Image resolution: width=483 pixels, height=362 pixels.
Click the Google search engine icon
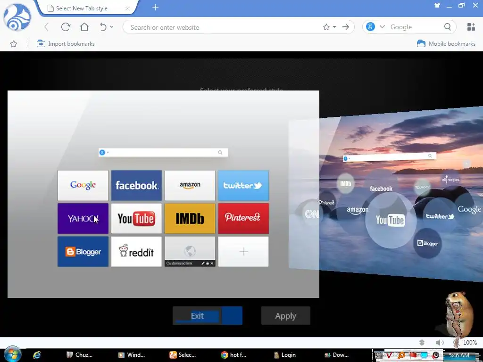(x=370, y=27)
